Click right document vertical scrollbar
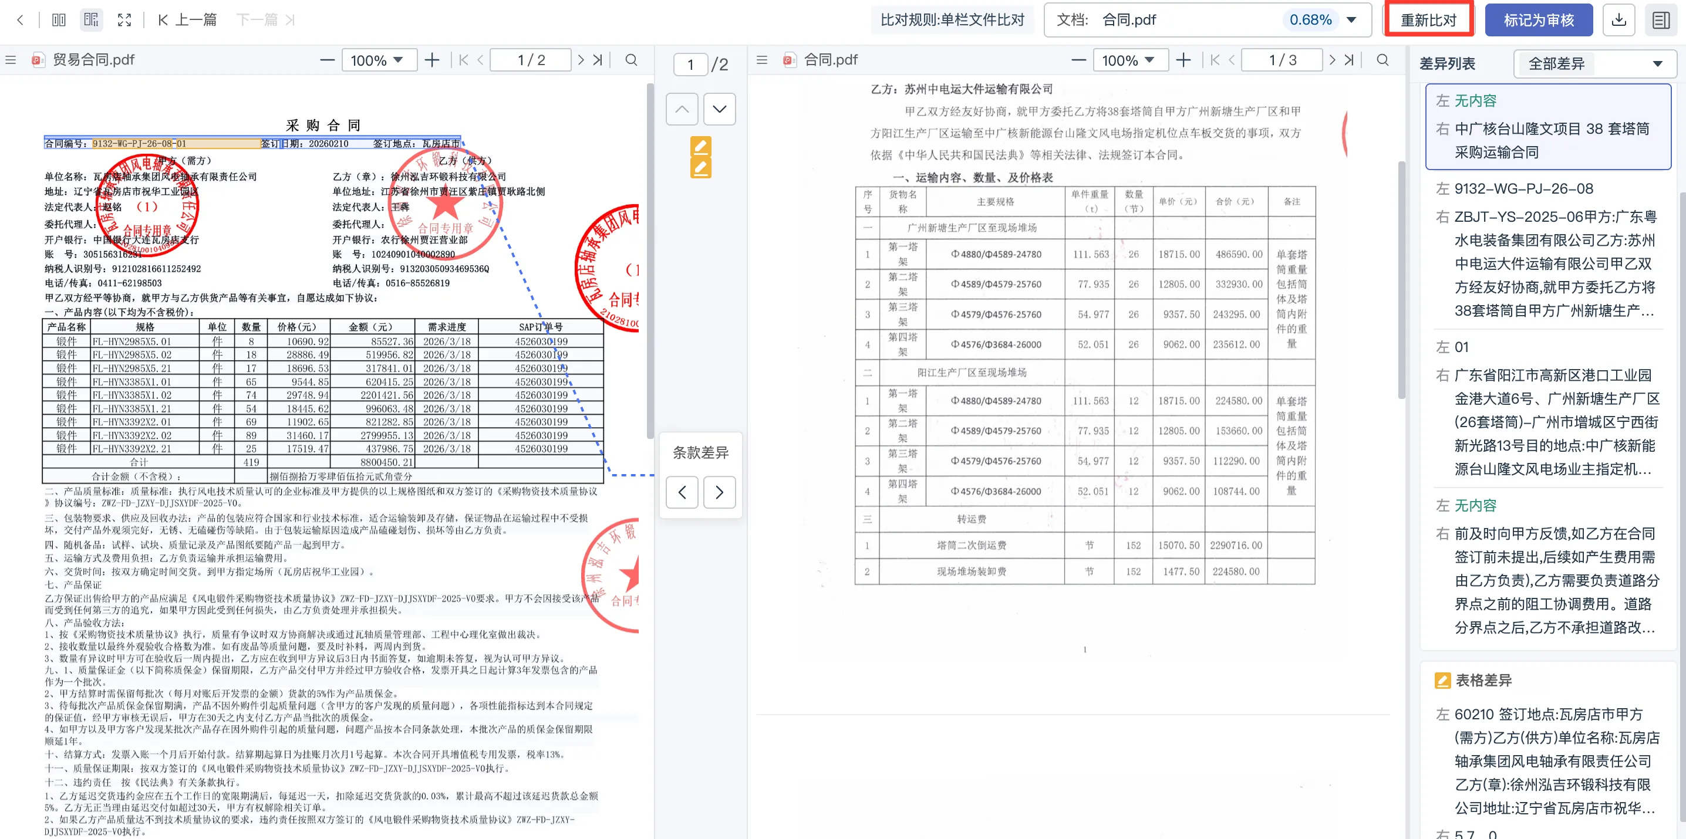The image size is (1686, 839). coord(1401,280)
